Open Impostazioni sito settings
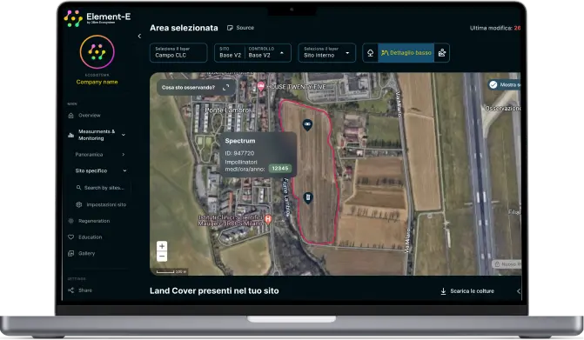This screenshot has height=340, width=584. [x=106, y=204]
